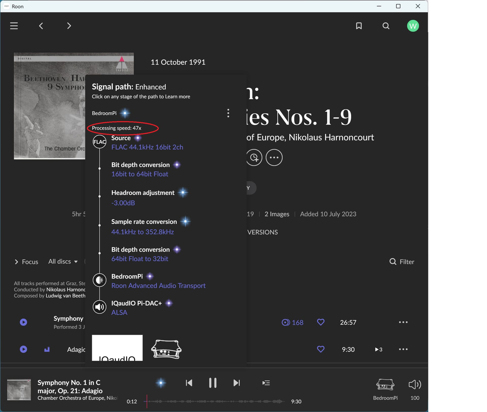Open the All discs dropdown
Screen dimensions: 487x412
point(63,262)
